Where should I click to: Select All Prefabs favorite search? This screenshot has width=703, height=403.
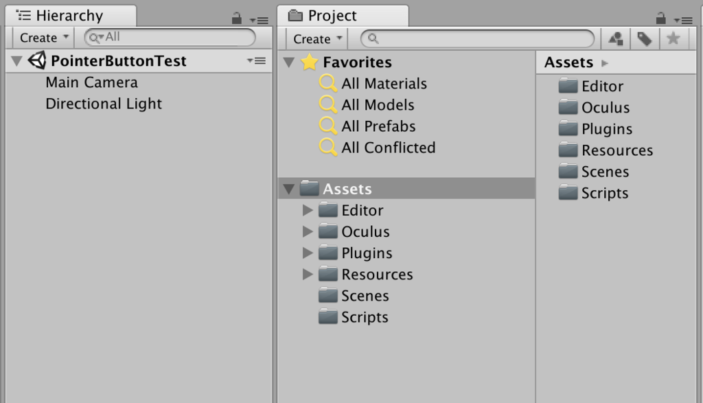tap(378, 126)
